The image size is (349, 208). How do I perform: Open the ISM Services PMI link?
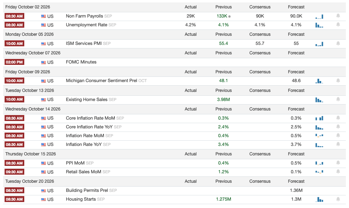84,43
